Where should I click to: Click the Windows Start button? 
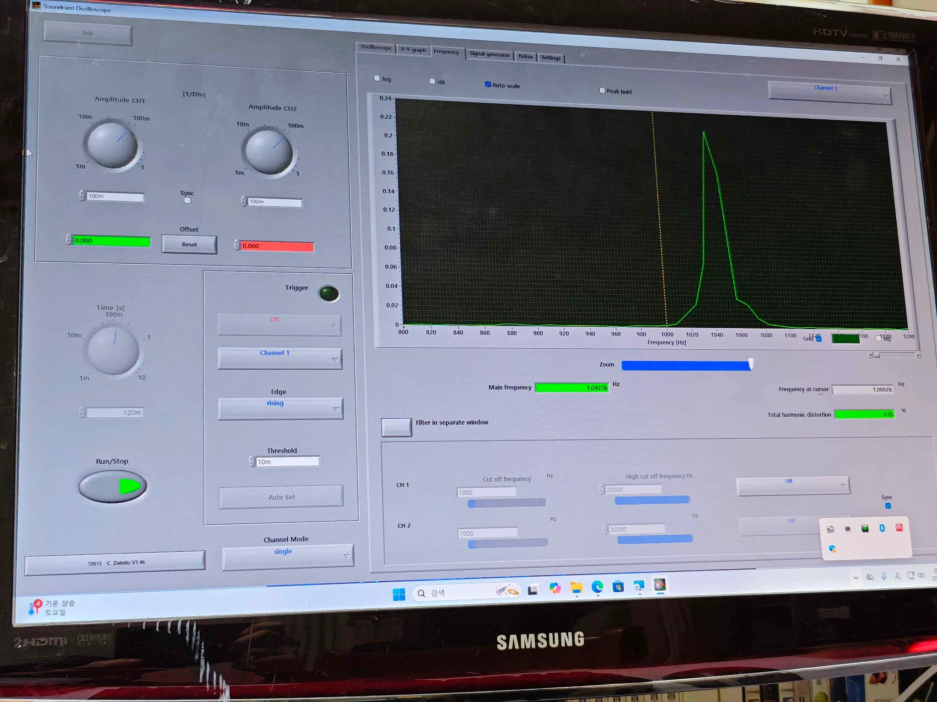[x=398, y=594]
